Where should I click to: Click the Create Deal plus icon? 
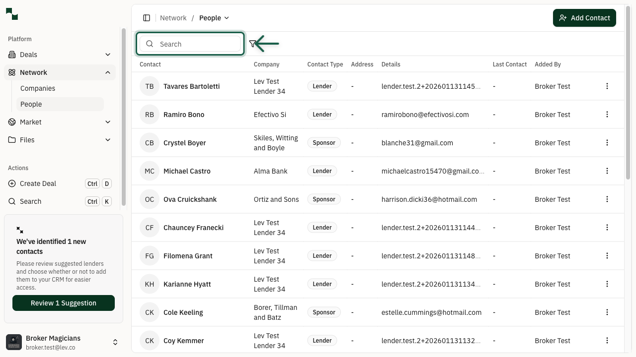[x=11, y=183]
